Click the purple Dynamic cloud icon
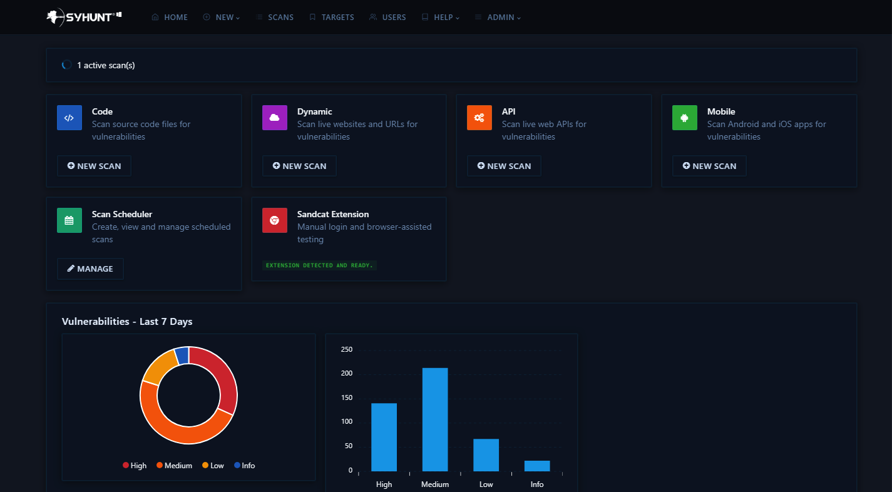This screenshot has width=892, height=492. (x=275, y=118)
